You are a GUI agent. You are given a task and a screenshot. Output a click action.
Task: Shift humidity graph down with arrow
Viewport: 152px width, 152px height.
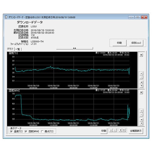point(141,123)
